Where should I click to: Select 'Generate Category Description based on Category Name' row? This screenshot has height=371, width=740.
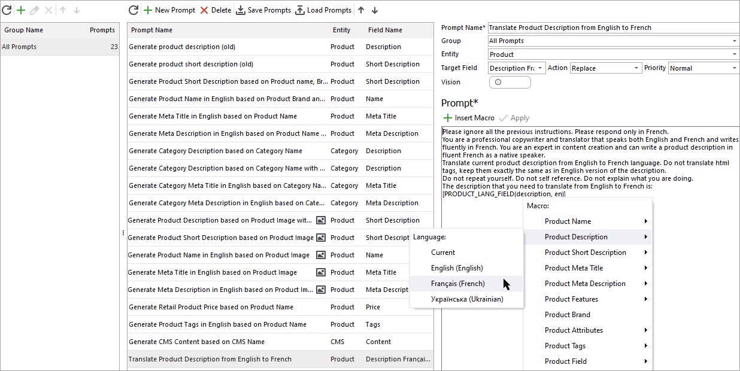(280, 151)
